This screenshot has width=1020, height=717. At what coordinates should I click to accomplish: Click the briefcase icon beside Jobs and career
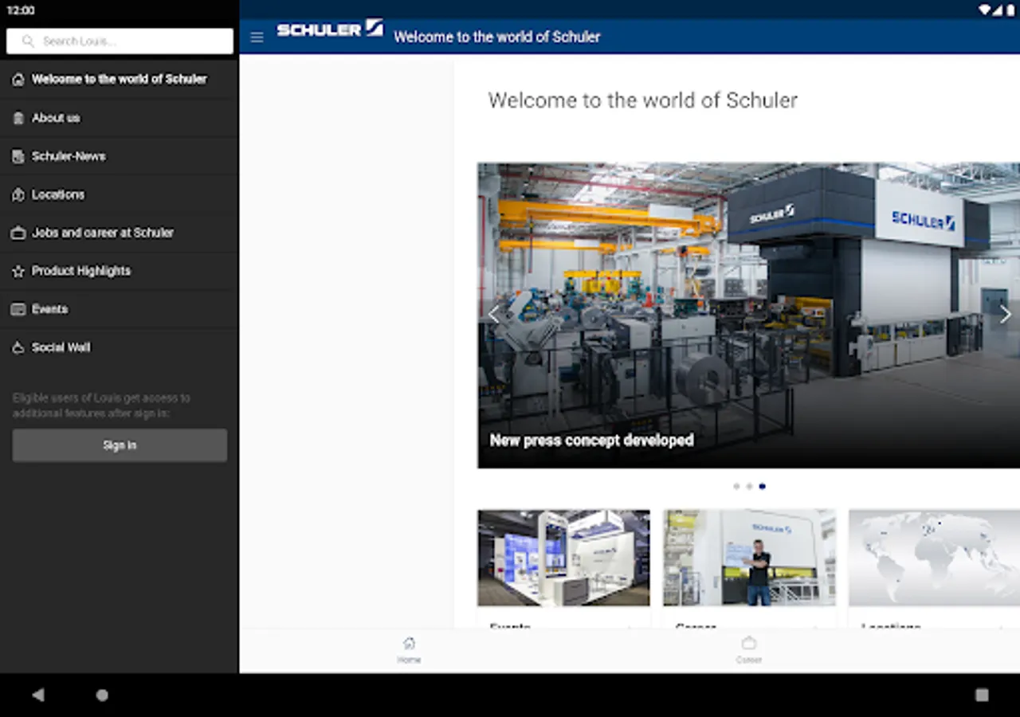point(18,233)
